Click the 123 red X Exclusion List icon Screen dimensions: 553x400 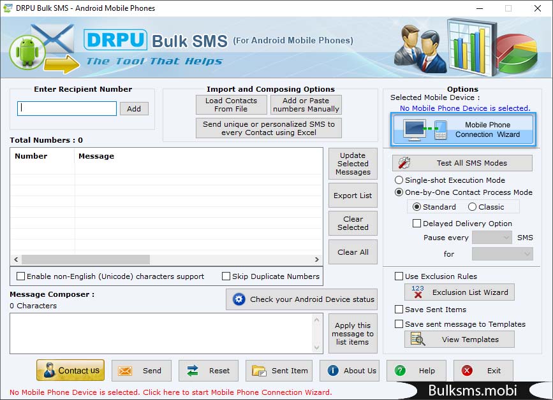418,292
